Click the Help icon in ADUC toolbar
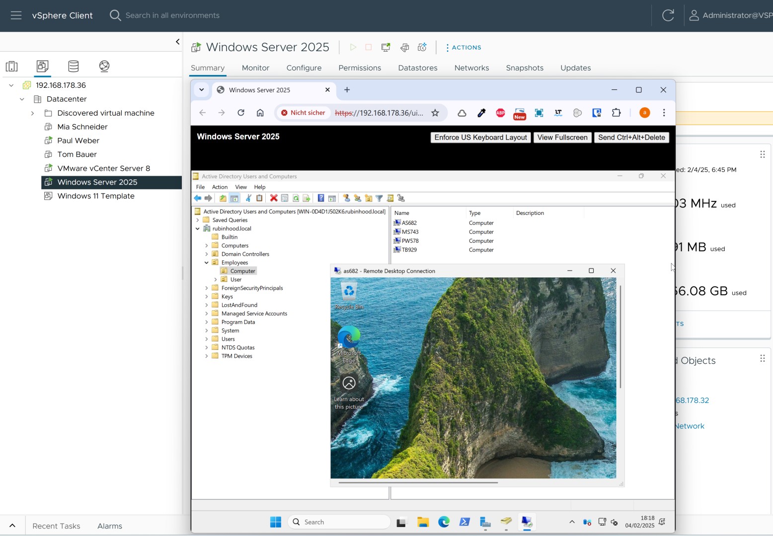 (321, 198)
